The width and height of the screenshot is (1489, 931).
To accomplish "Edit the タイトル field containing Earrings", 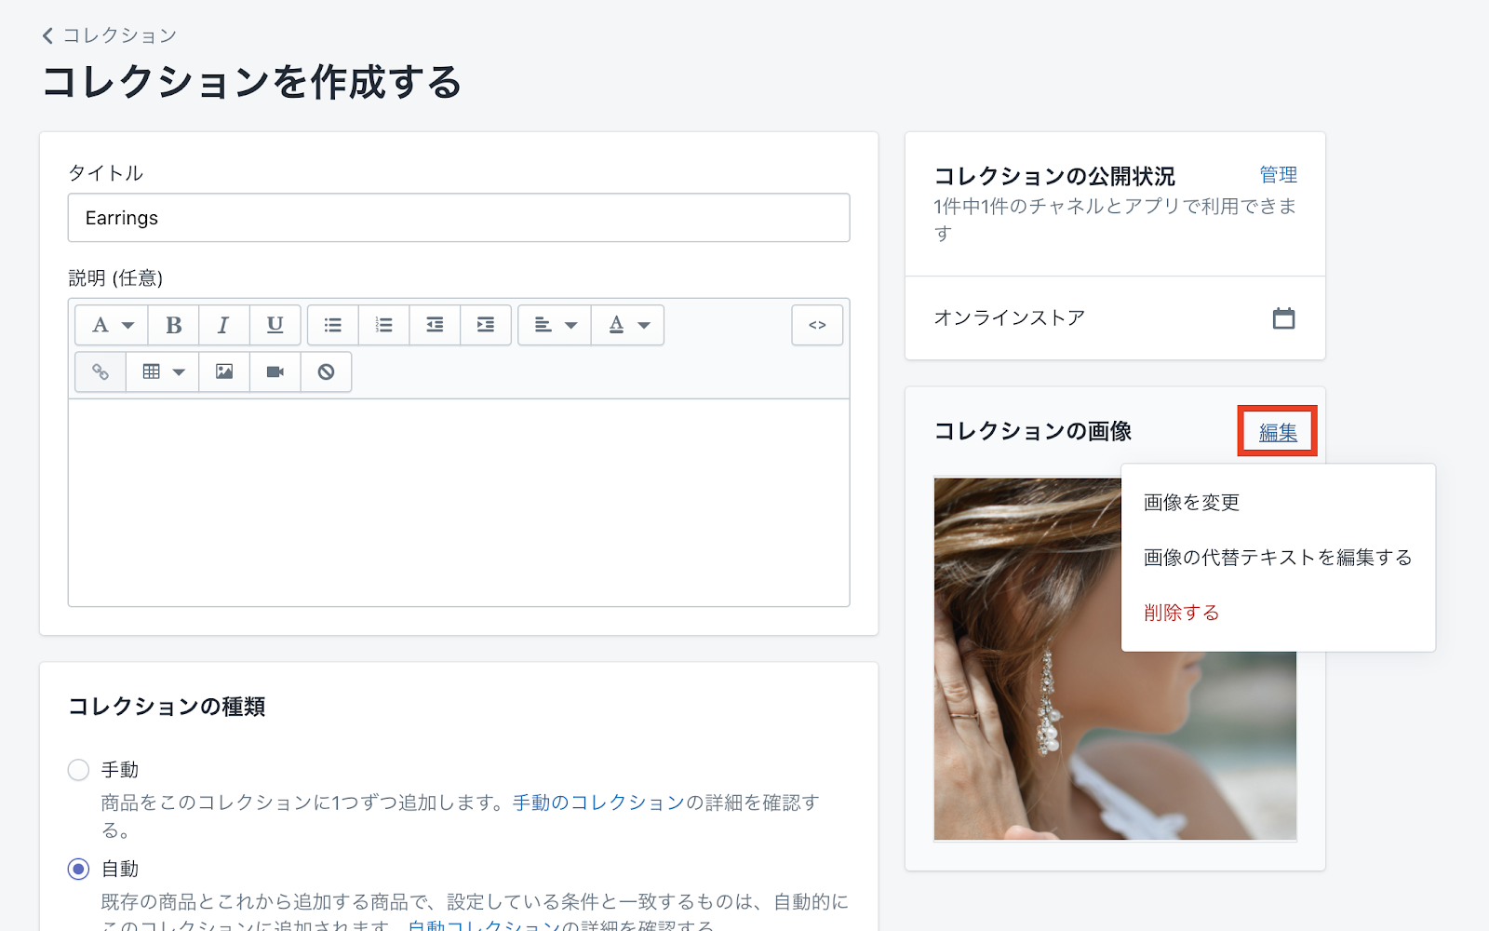I will (x=459, y=218).
